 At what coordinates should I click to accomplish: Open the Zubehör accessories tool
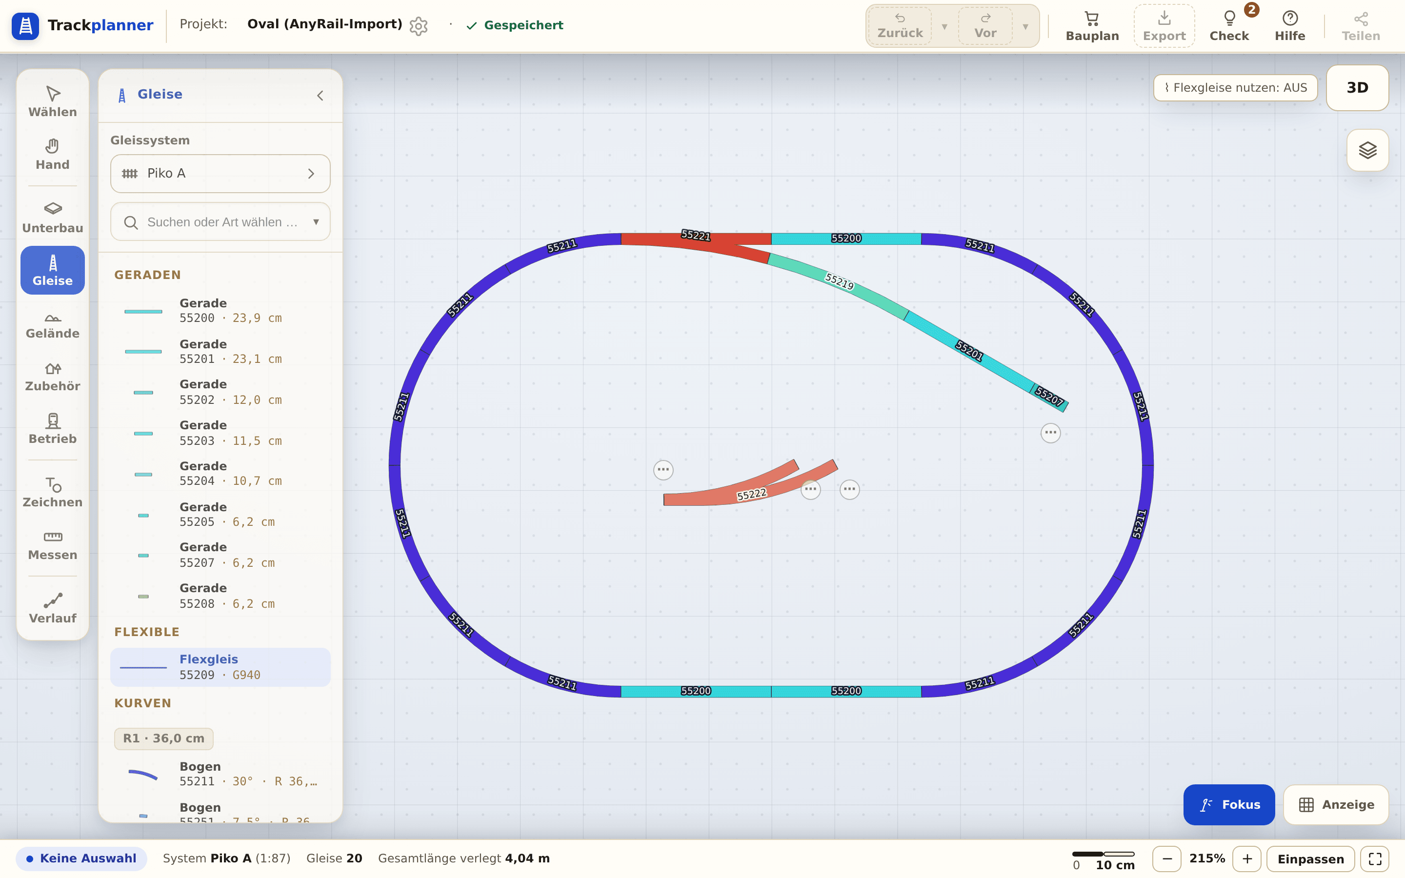coord(52,376)
